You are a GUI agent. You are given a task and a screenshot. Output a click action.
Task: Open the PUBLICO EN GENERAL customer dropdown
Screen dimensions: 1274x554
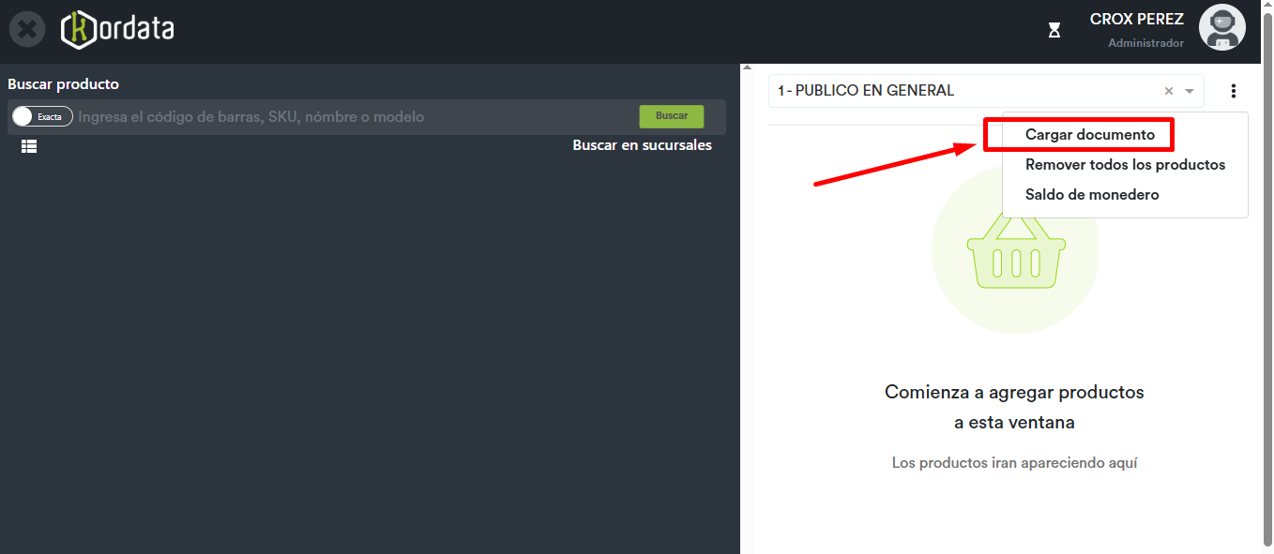pyautogui.click(x=957, y=91)
